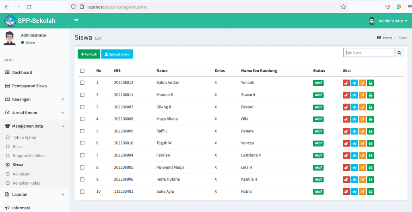Click the unlock icon for Gilang R
Viewport: 412px width, 212px height.
[x=346, y=107]
